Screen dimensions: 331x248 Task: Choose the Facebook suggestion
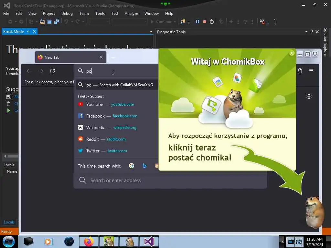[x=117, y=116]
